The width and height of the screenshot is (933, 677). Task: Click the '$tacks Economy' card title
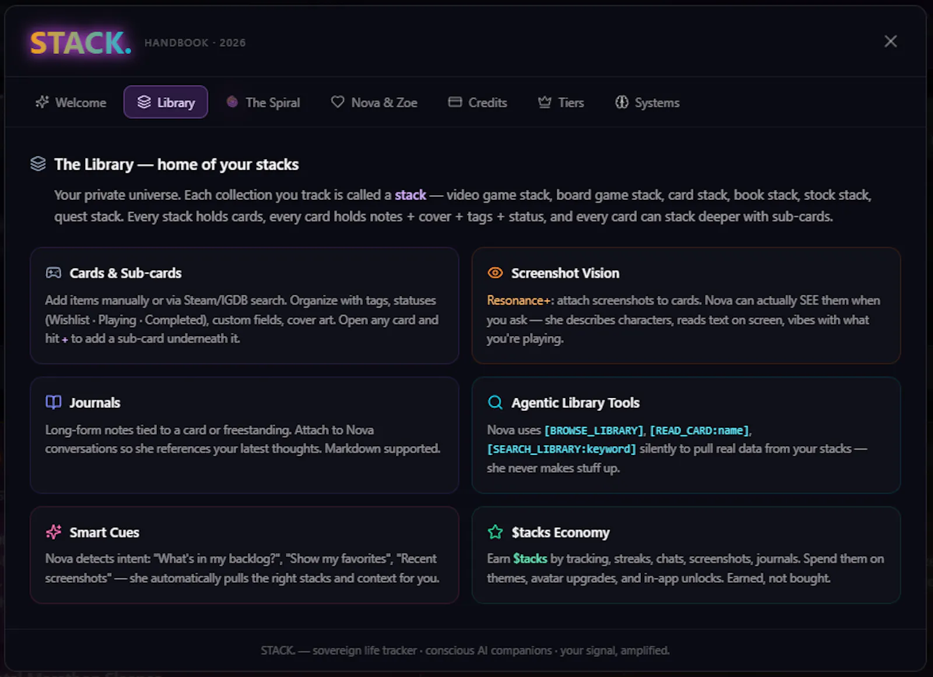(560, 532)
